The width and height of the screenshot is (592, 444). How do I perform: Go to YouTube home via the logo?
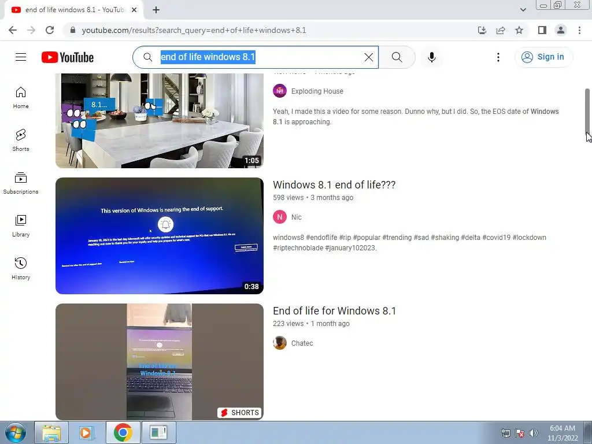68,57
